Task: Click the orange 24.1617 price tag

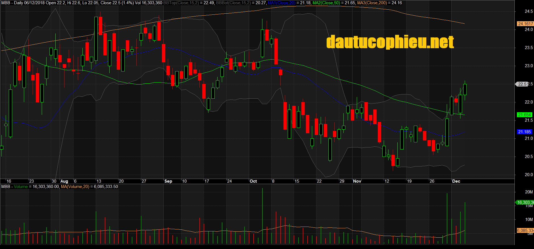Action: click(525, 24)
